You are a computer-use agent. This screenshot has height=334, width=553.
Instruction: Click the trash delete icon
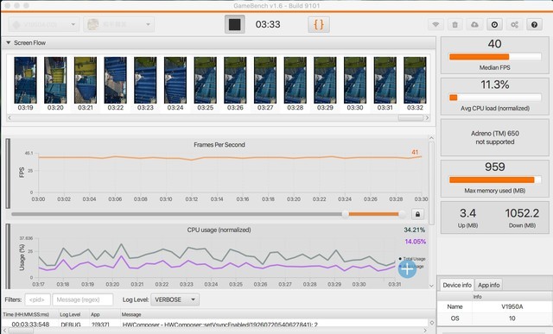(455, 24)
